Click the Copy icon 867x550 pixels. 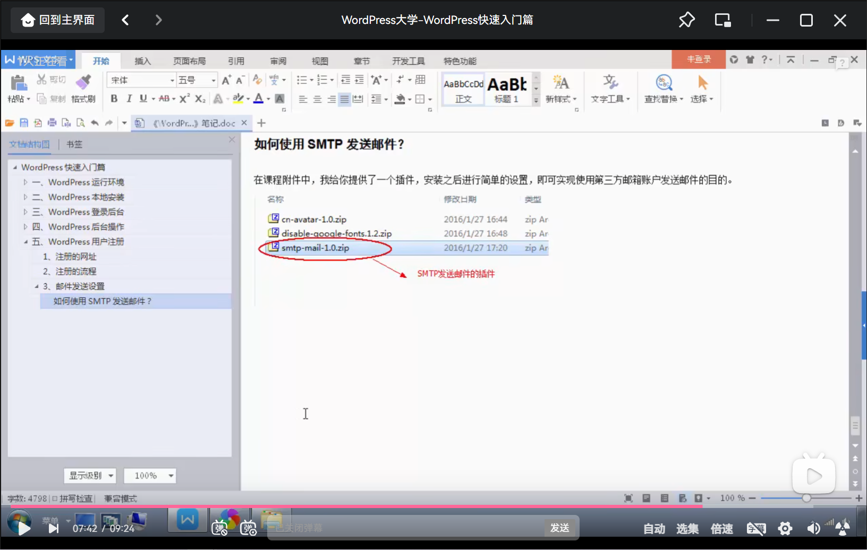(x=41, y=98)
